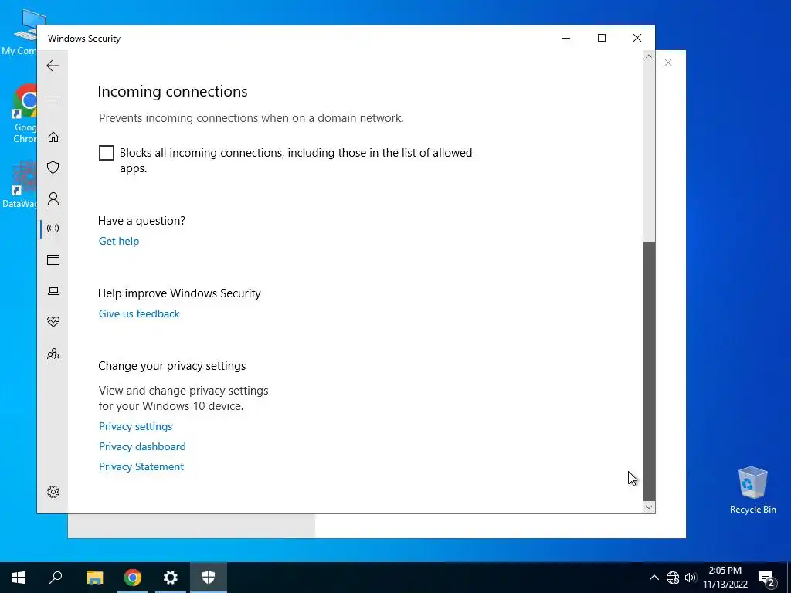Close the Windows Security window
Viewport: 791px width, 593px height.
tap(637, 38)
